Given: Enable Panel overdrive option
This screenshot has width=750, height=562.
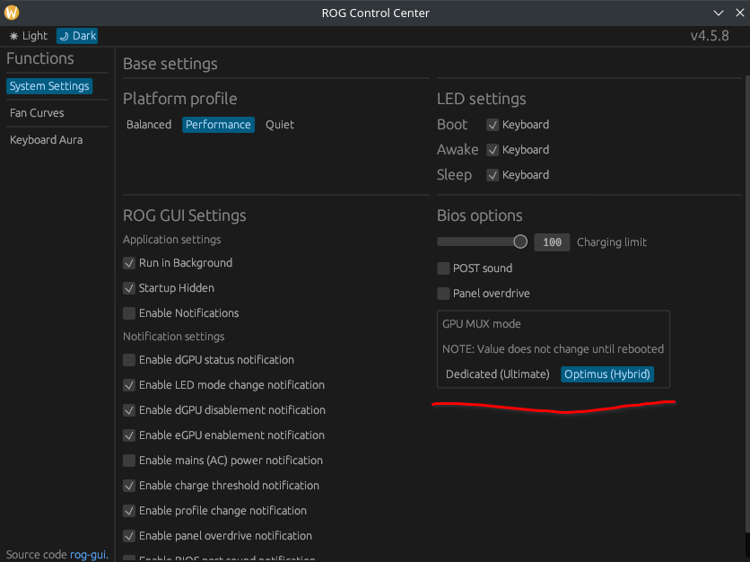Looking at the screenshot, I should [443, 294].
